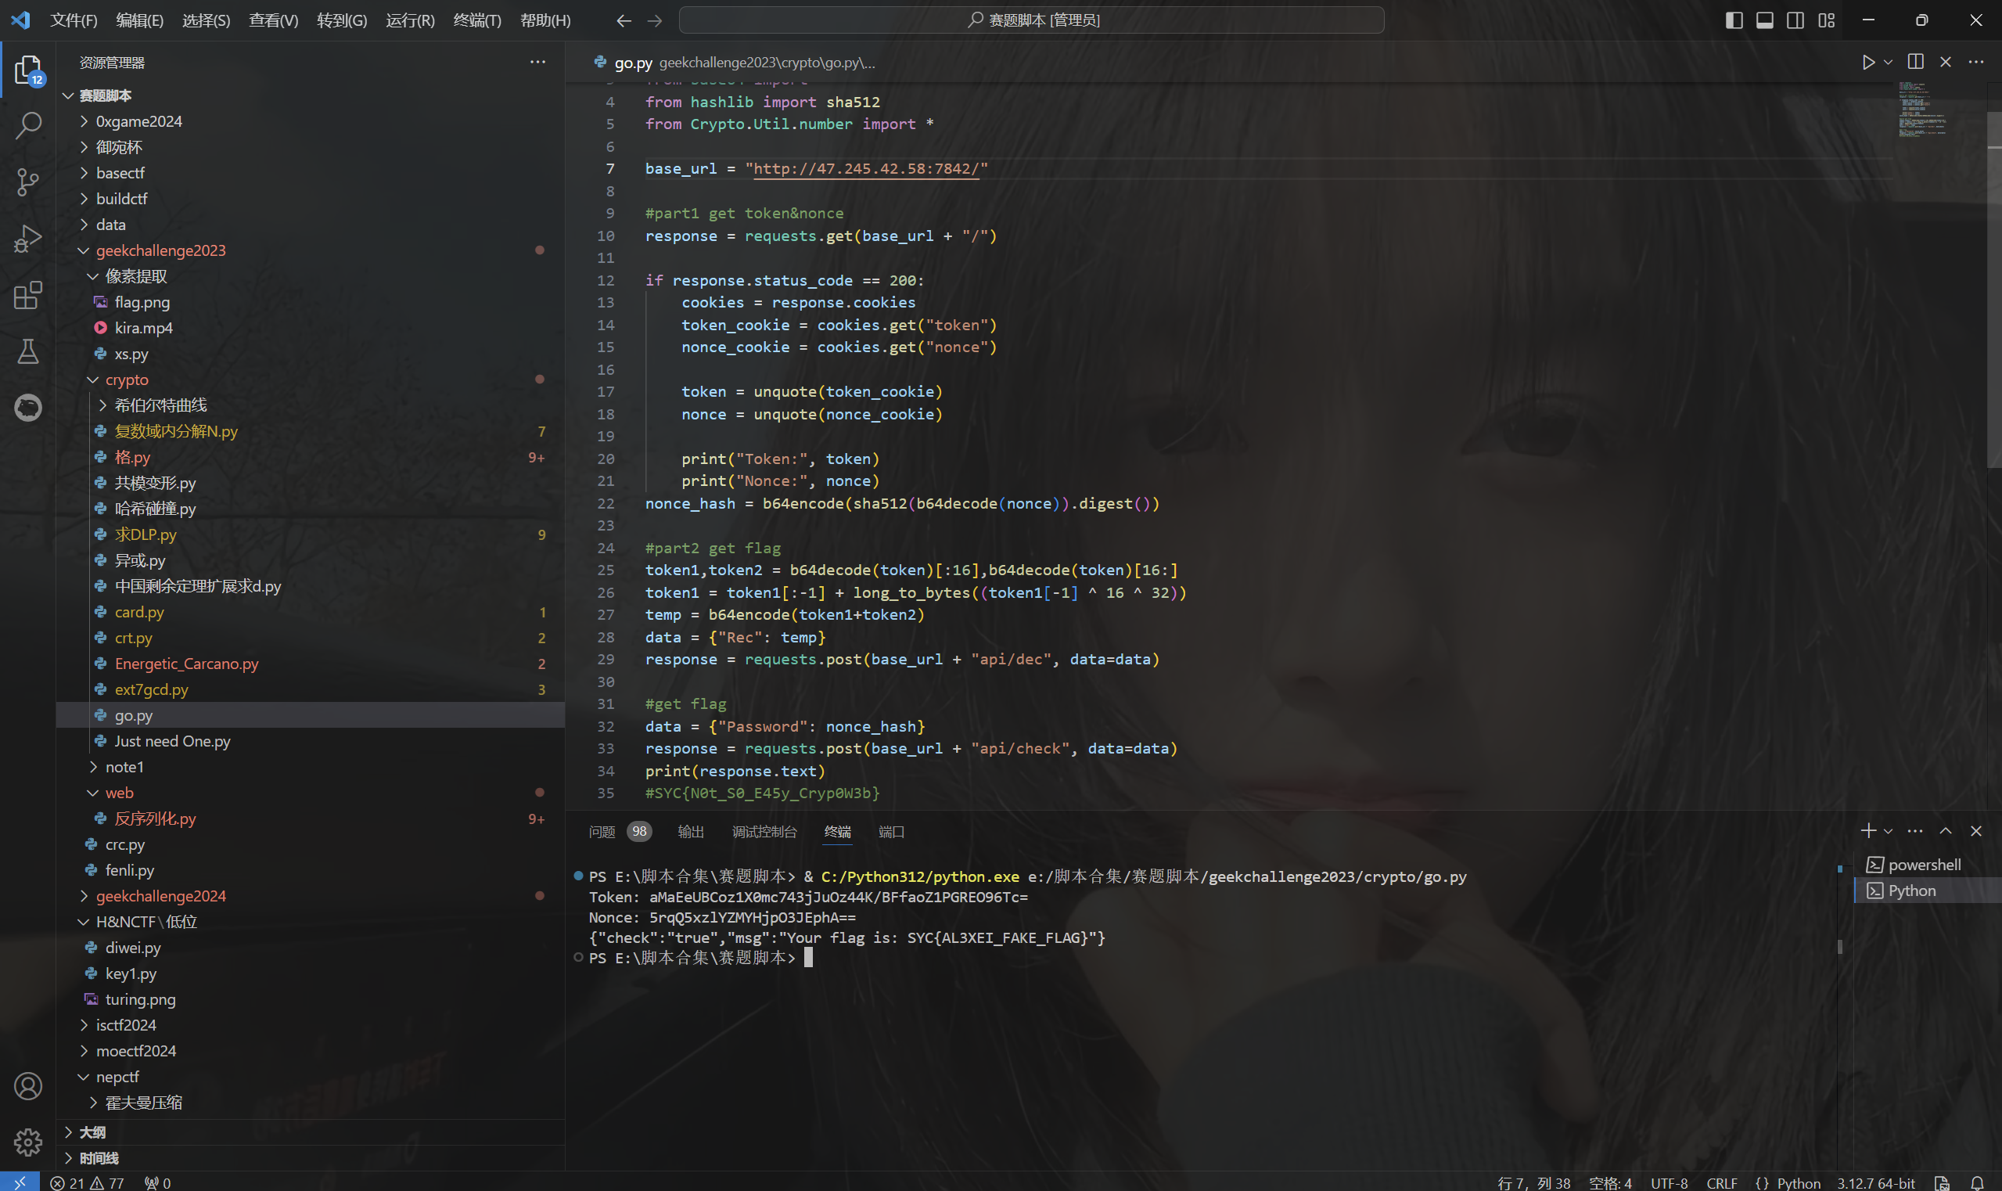Screen dimensions: 2002x1191
Task: Customize layout icon in title bar
Action: (x=1826, y=20)
